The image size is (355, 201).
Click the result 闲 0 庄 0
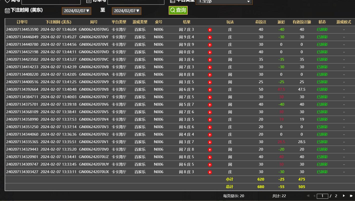pyautogui.click(x=187, y=52)
